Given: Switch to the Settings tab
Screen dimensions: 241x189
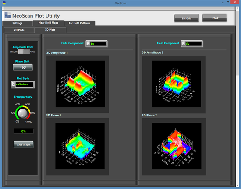Looking at the screenshot, I should 18,23.
